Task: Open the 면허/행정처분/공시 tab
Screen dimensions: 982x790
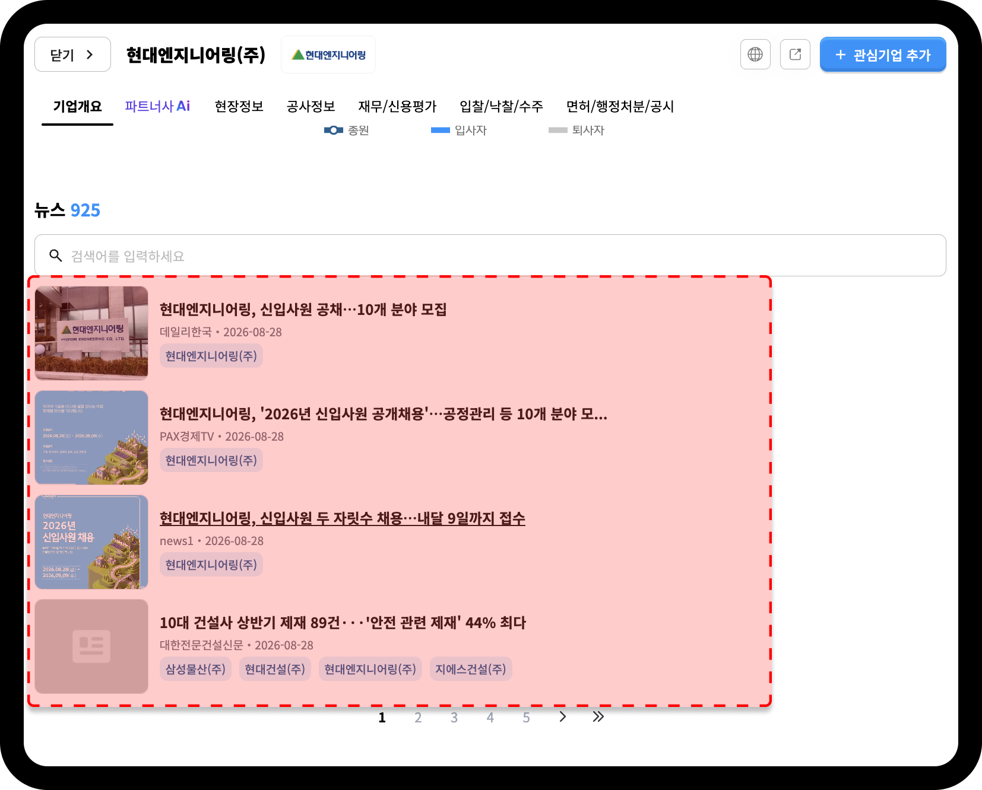Action: tap(620, 106)
